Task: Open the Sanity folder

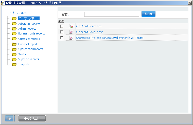Action: pos(22,54)
